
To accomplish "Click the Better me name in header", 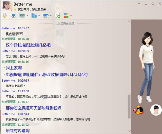I will point(23,4).
